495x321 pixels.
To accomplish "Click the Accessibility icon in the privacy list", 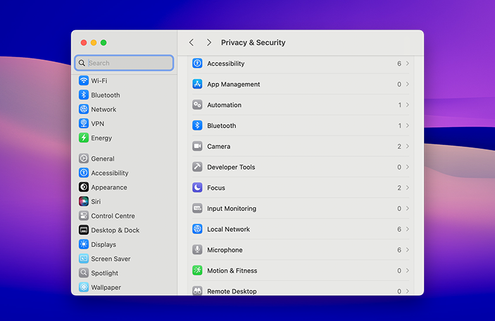I will [197, 63].
